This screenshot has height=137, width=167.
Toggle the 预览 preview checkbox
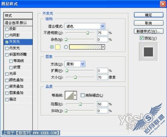[x=142, y=38]
